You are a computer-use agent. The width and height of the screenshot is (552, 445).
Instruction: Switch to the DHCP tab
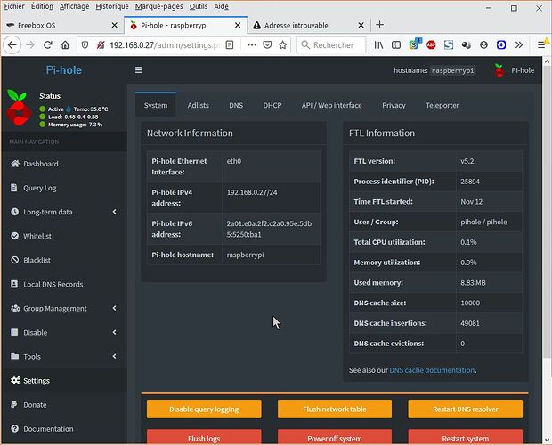pos(272,105)
